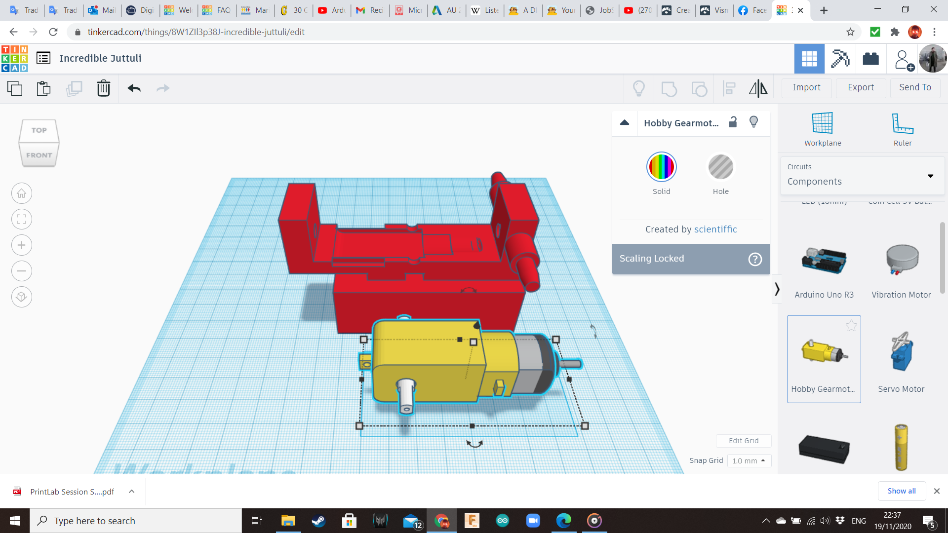948x533 pixels.
Task: Click the Fit all in view icon
Action: (x=21, y=220)
